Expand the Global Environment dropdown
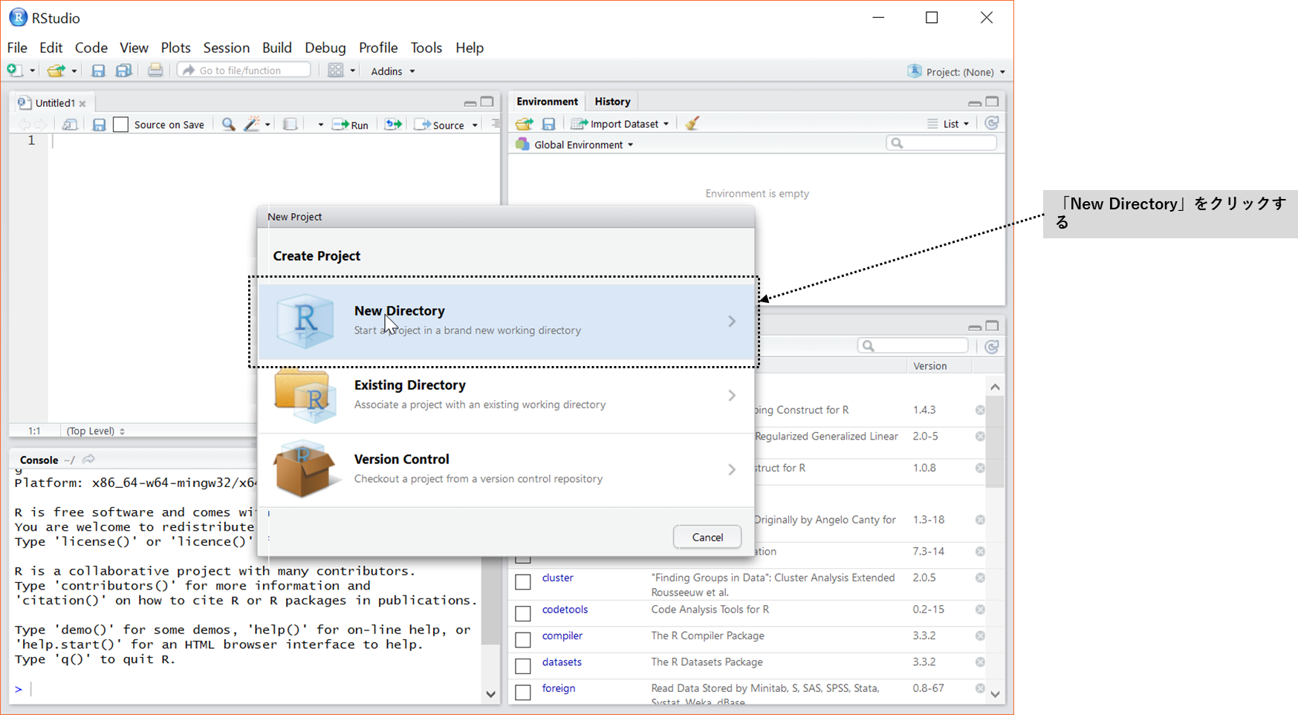The image size is (1298, 715). pos(583,145)
